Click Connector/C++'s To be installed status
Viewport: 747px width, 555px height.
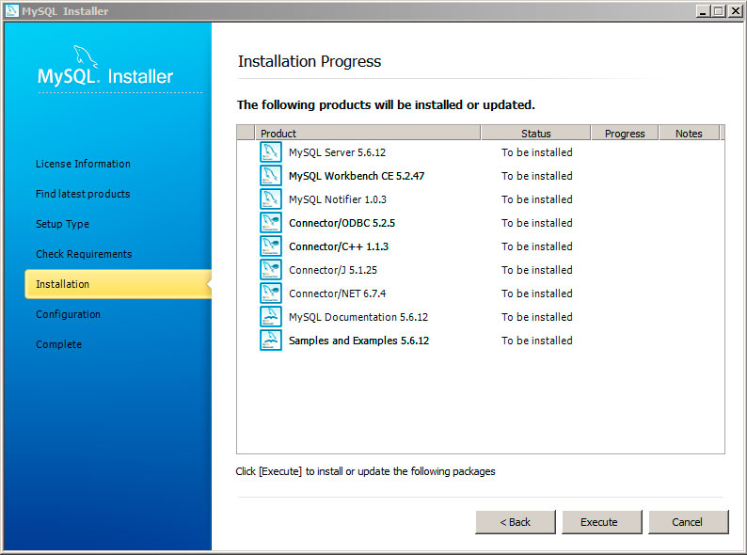pyautogui.click(x=537, y=246)
